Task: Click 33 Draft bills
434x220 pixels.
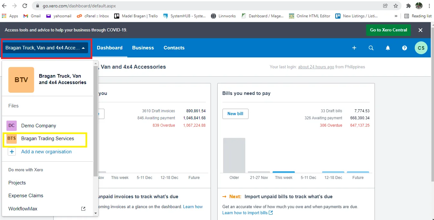Action: pyautogui.click(x=331, y=111)
